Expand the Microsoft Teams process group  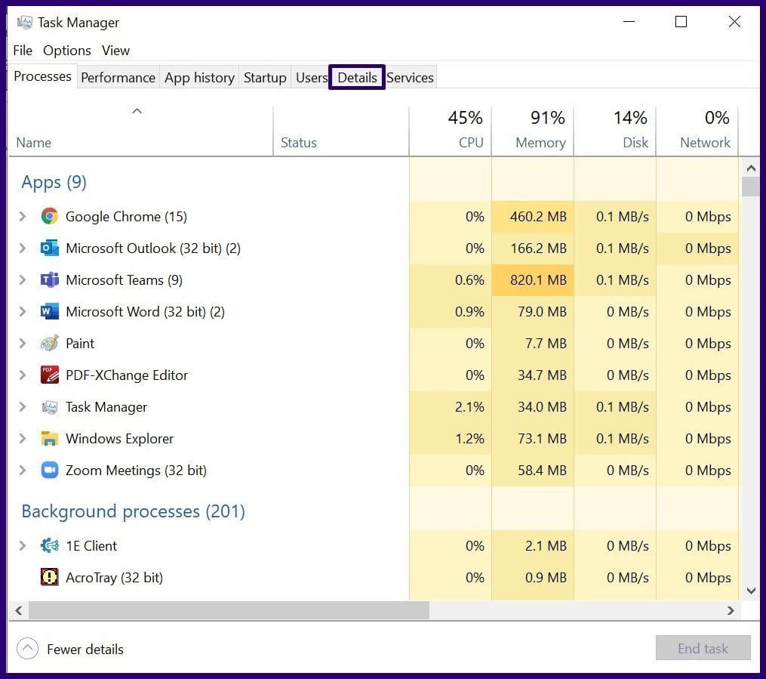(23, 279)
